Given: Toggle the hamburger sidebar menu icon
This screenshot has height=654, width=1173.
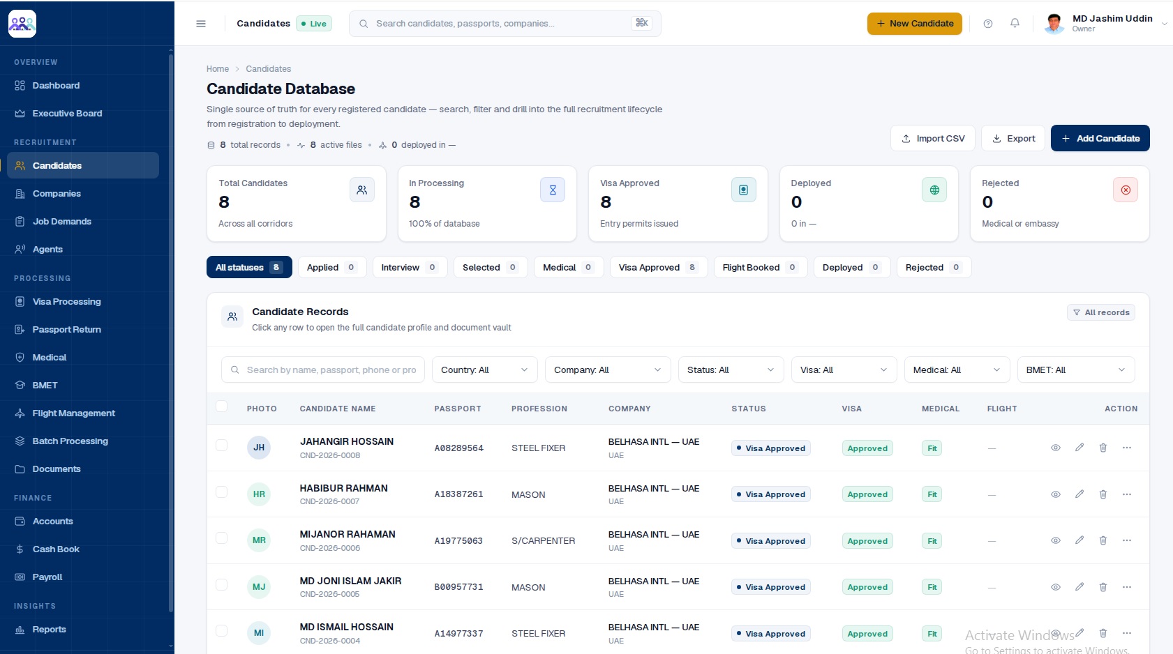Looking at the screenshot, I should click(x=201, y=24).
